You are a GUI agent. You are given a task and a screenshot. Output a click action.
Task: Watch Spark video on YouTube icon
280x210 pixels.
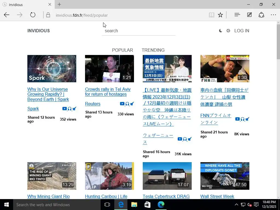pos(65,109)
